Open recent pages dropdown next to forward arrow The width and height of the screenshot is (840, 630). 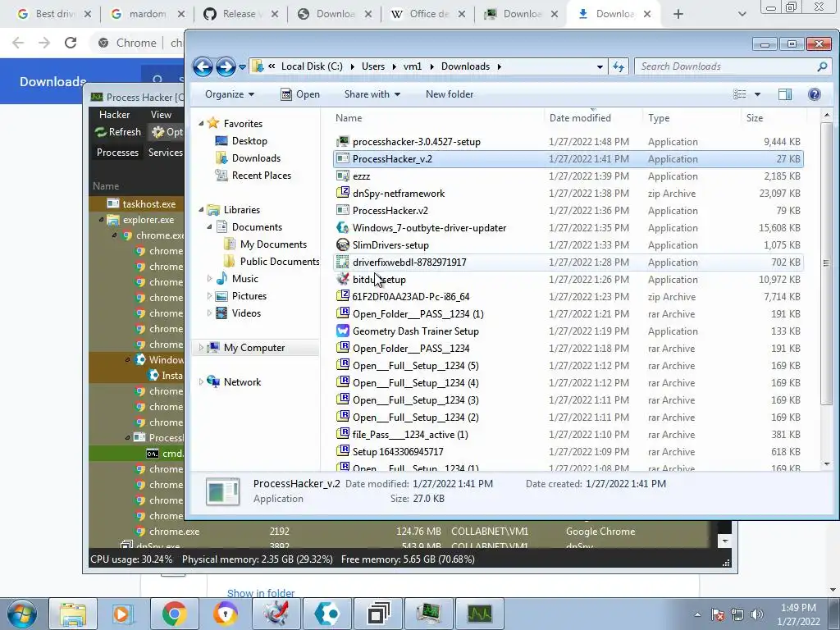(242, 67)
